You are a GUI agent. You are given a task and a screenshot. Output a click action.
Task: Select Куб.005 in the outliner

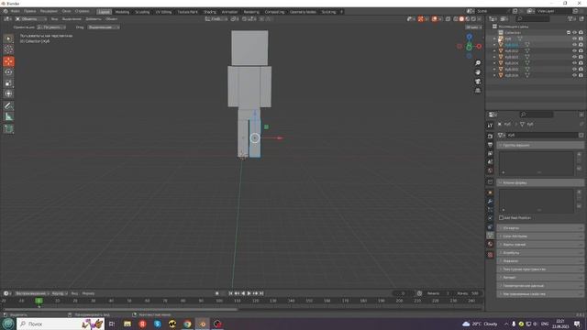coord(512,70)
